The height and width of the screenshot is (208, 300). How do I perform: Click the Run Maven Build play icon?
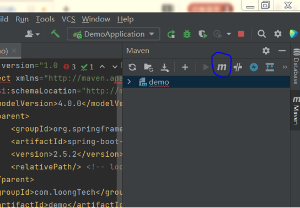coord(206,67)
